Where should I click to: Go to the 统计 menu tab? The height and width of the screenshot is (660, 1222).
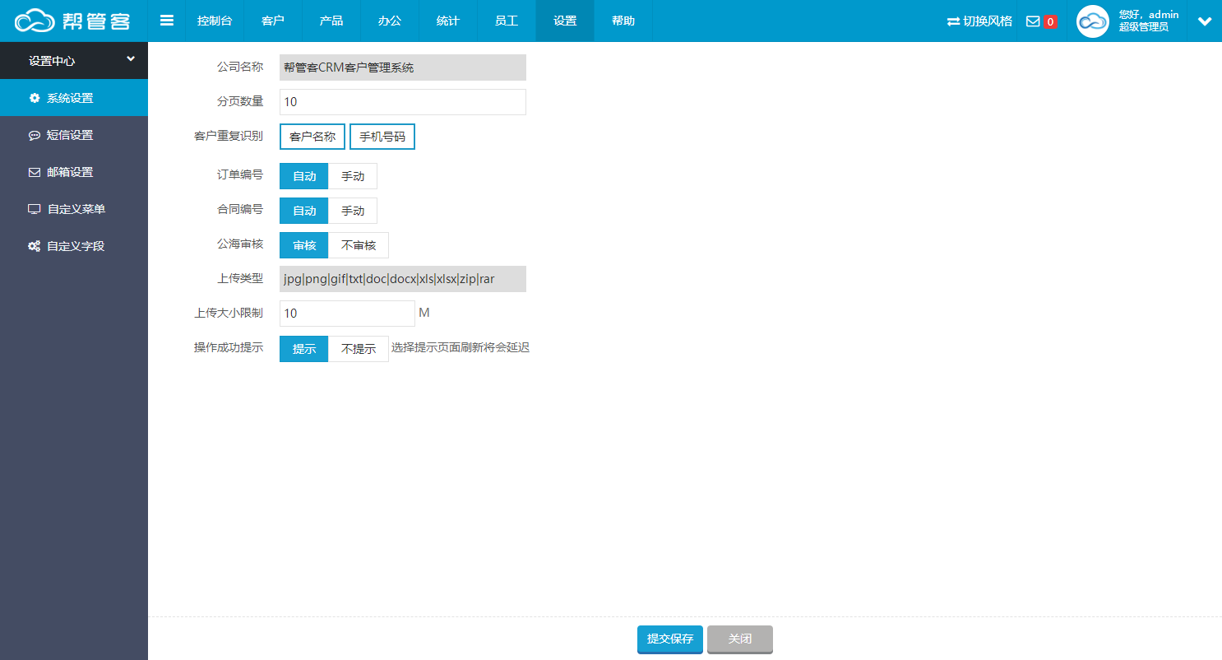(x=448, y=21)
